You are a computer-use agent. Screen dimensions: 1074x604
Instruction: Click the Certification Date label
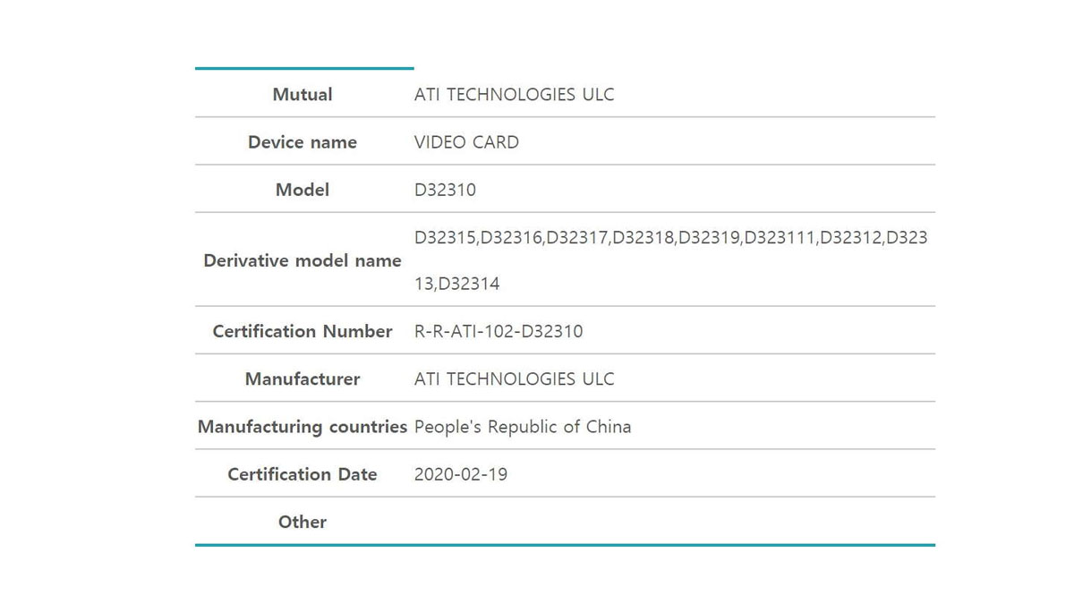tap(303, 474)
